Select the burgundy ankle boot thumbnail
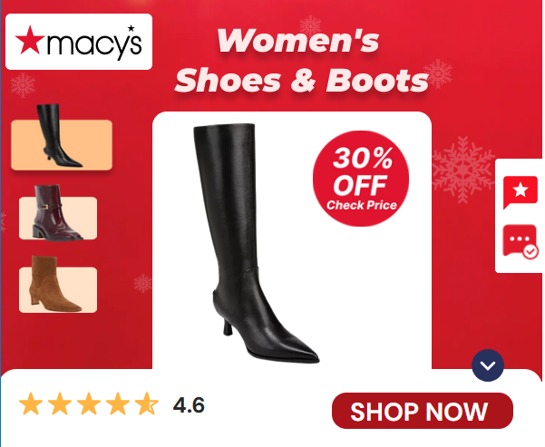This screenshot has height=447, width=545. tap(58, 213)
